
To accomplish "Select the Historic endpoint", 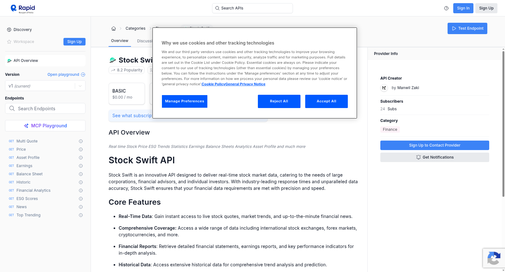I will tap(23, 182).
